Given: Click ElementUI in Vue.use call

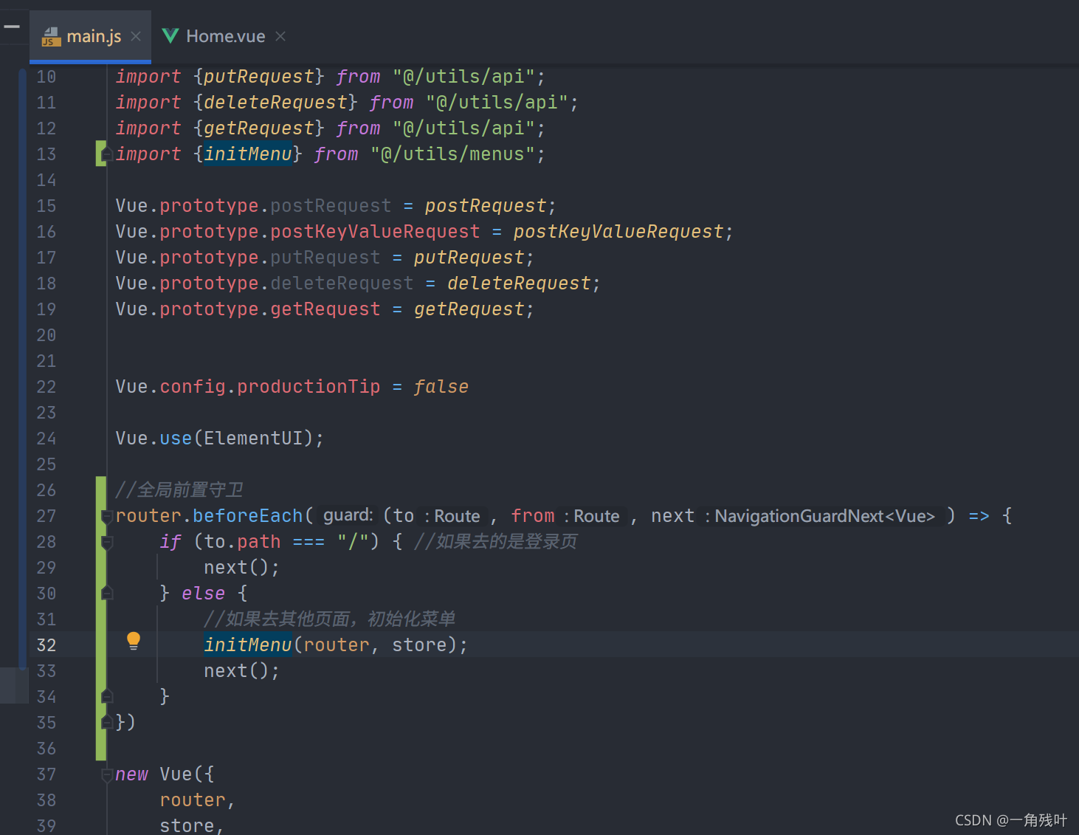Looking at the screenshot, I should [x=254, y=439].
